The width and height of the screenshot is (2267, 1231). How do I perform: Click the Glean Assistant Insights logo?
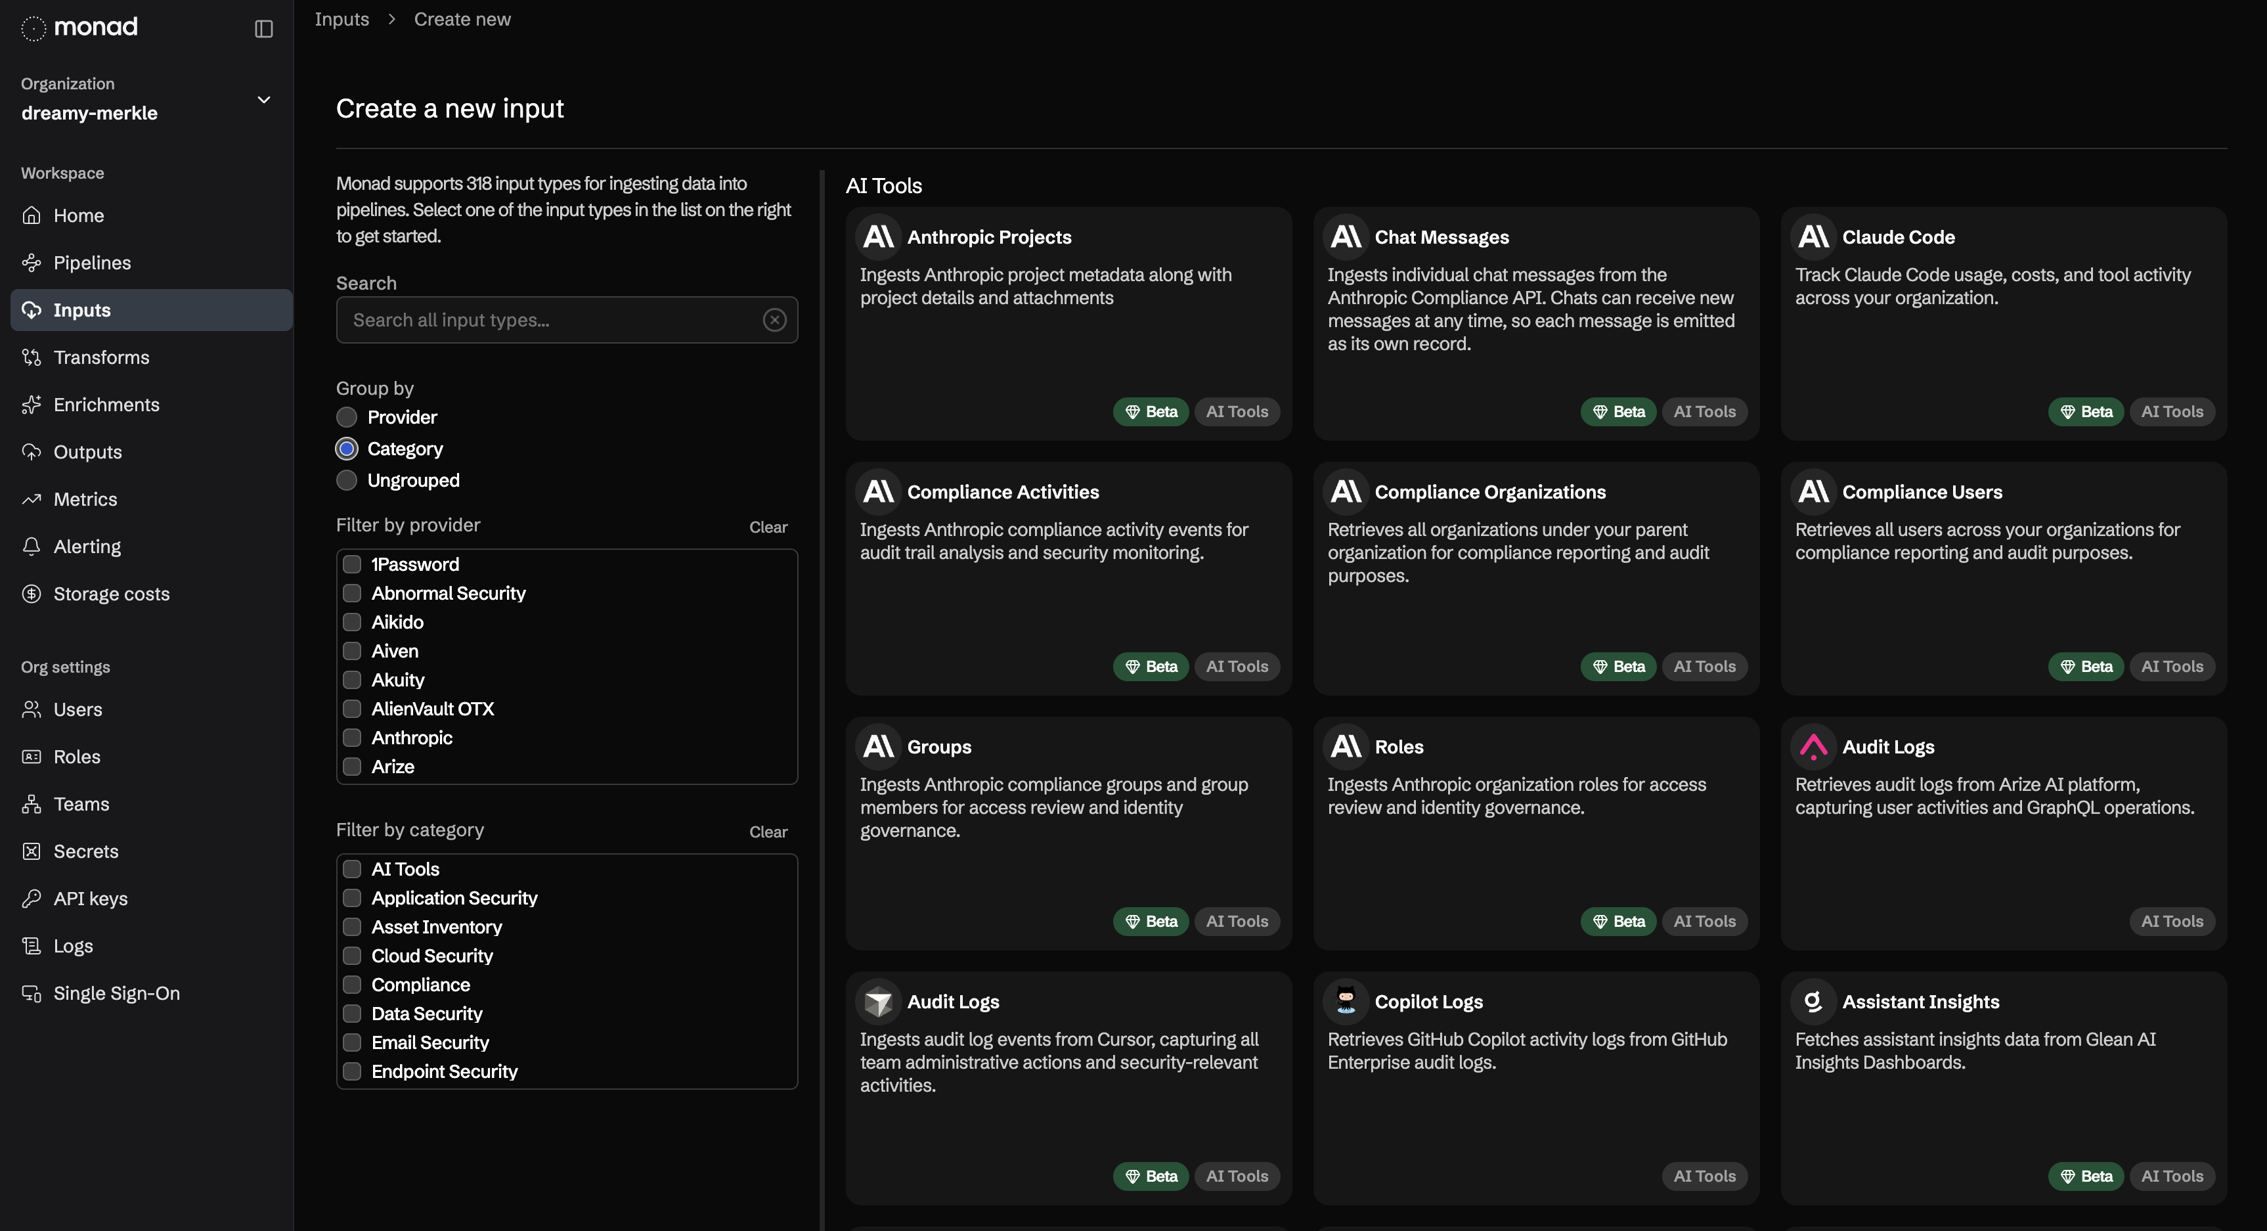[x=1813, y=1001]
